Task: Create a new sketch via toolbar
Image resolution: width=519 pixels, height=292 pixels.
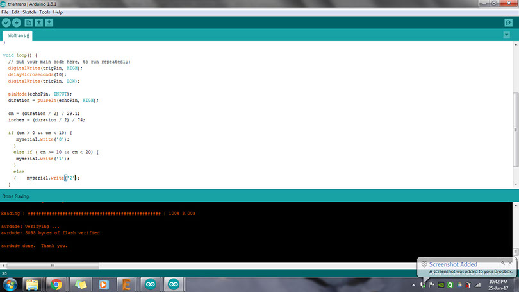Action: [x=28, y=22]
